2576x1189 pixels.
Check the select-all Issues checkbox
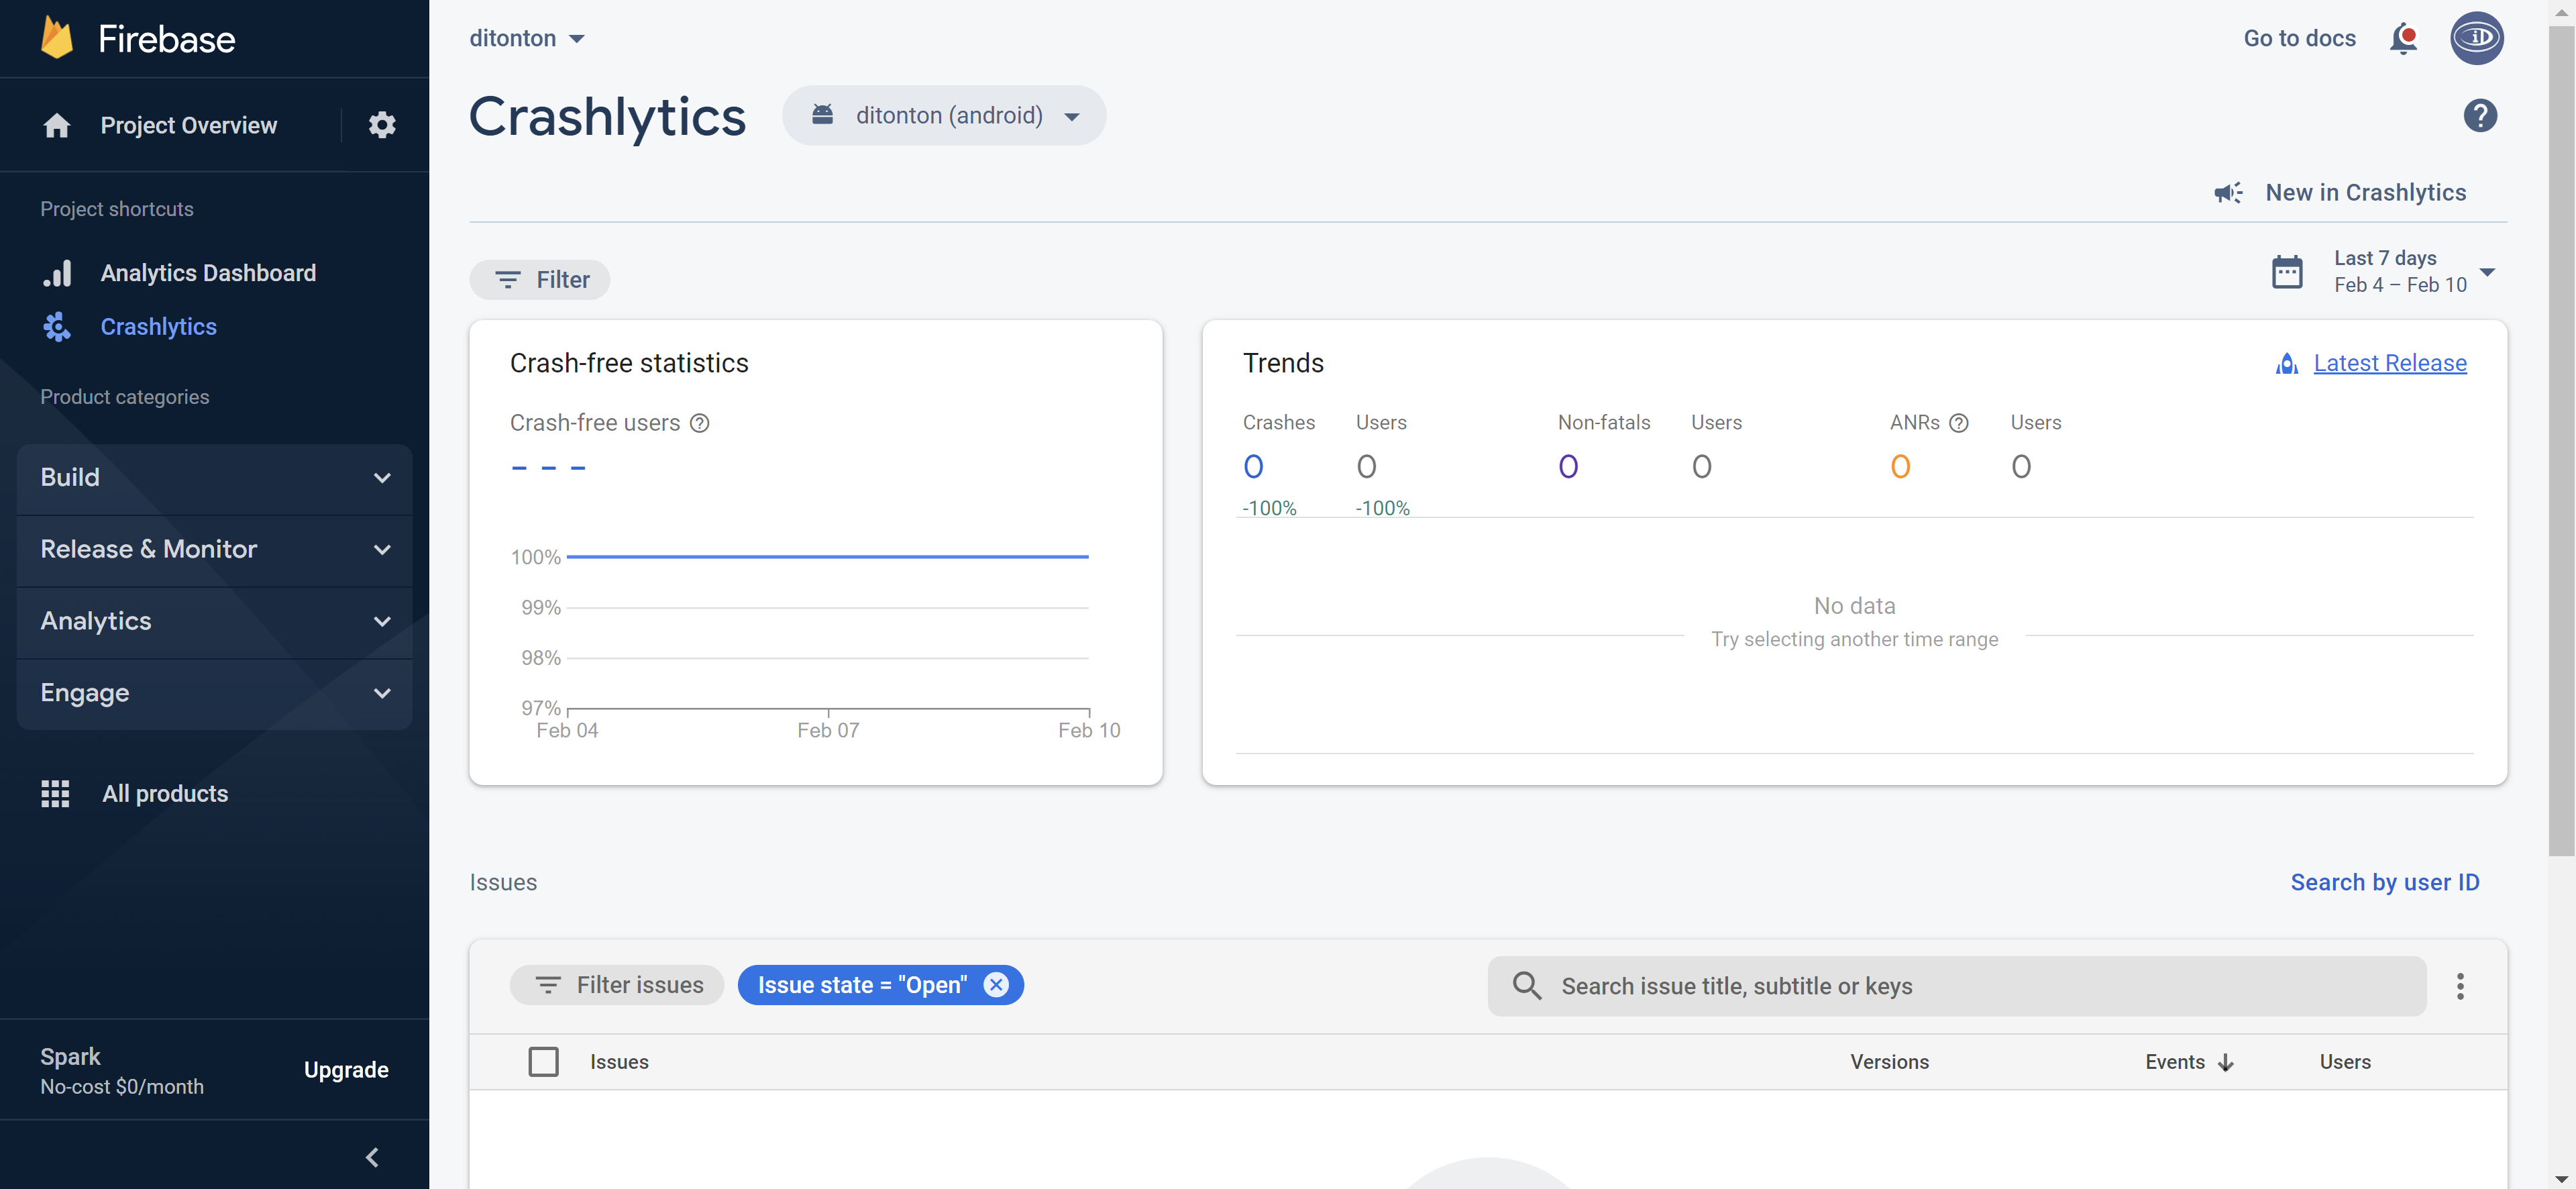(543, 1062)
